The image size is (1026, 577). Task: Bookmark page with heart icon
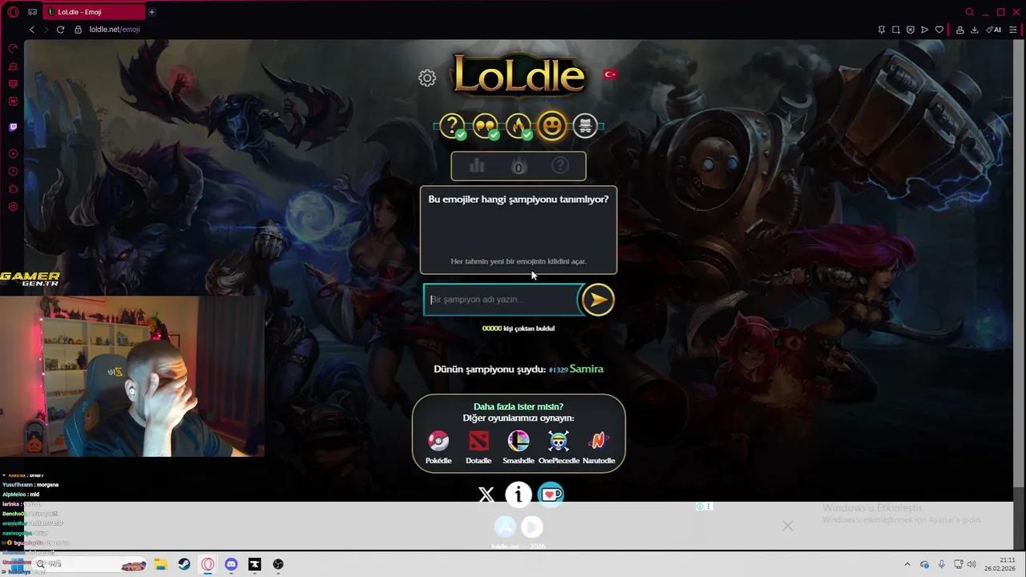[x=939, y=30]
